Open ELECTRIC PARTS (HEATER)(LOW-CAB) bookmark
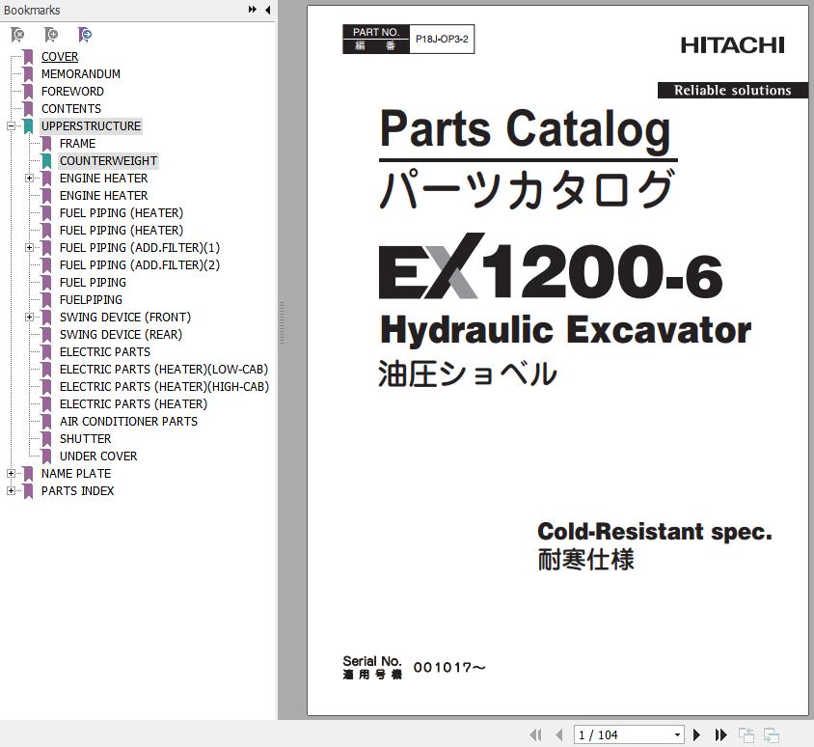The width and height of the screenshot is (814, 747). (164, 370)
